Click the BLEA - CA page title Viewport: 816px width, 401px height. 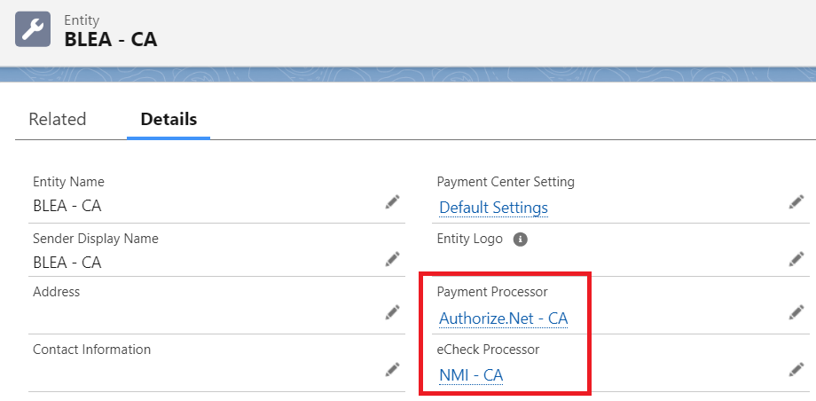[x=111, y=39]
